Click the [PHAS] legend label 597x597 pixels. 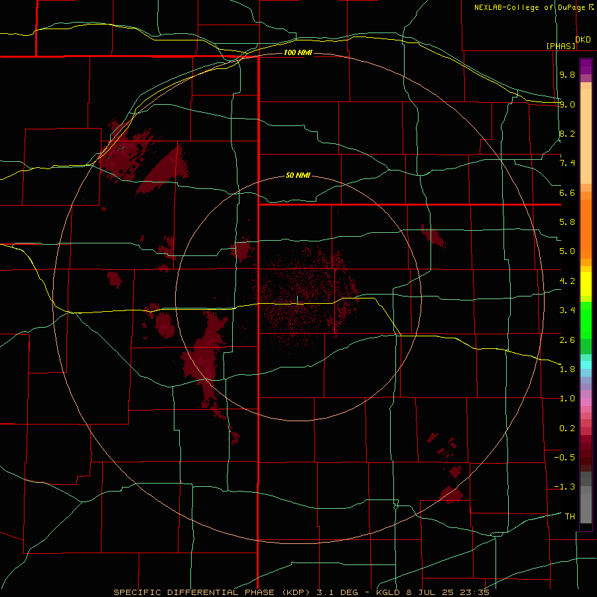click(x=561, y=46)
